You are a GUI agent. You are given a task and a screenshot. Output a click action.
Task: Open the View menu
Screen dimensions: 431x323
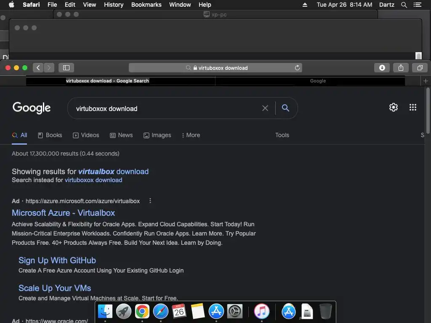(x=89, y=5)
